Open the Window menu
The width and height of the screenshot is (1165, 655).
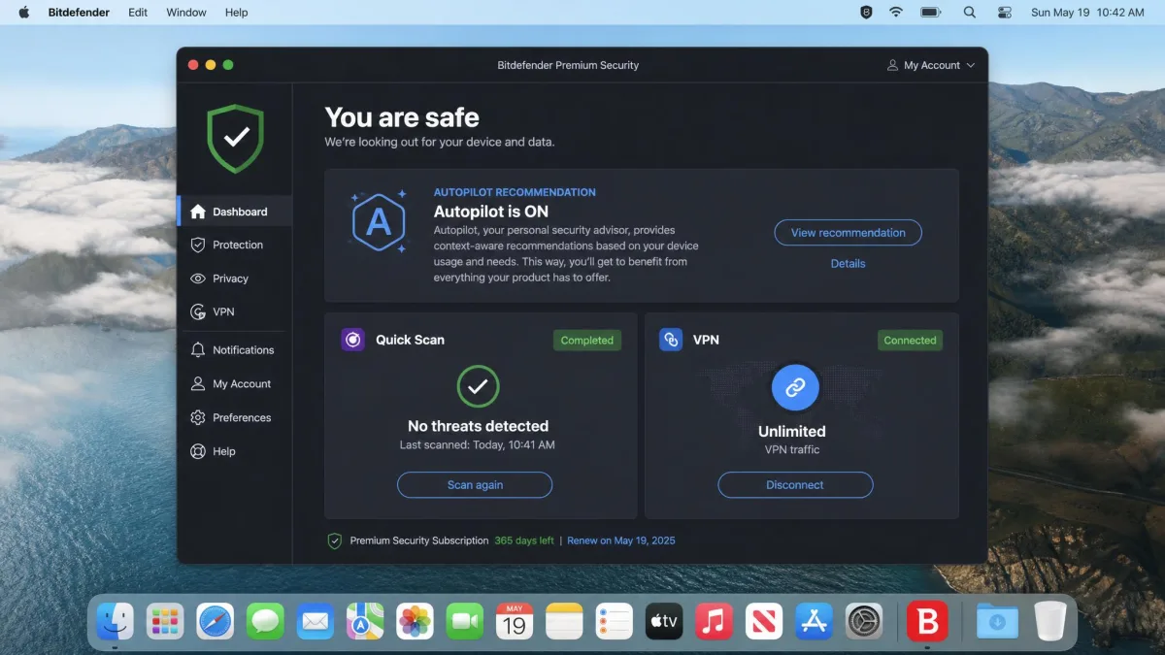coord(186,13)
